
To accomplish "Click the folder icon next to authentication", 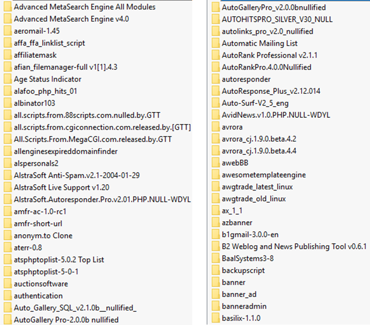I will tap(8, 296).
